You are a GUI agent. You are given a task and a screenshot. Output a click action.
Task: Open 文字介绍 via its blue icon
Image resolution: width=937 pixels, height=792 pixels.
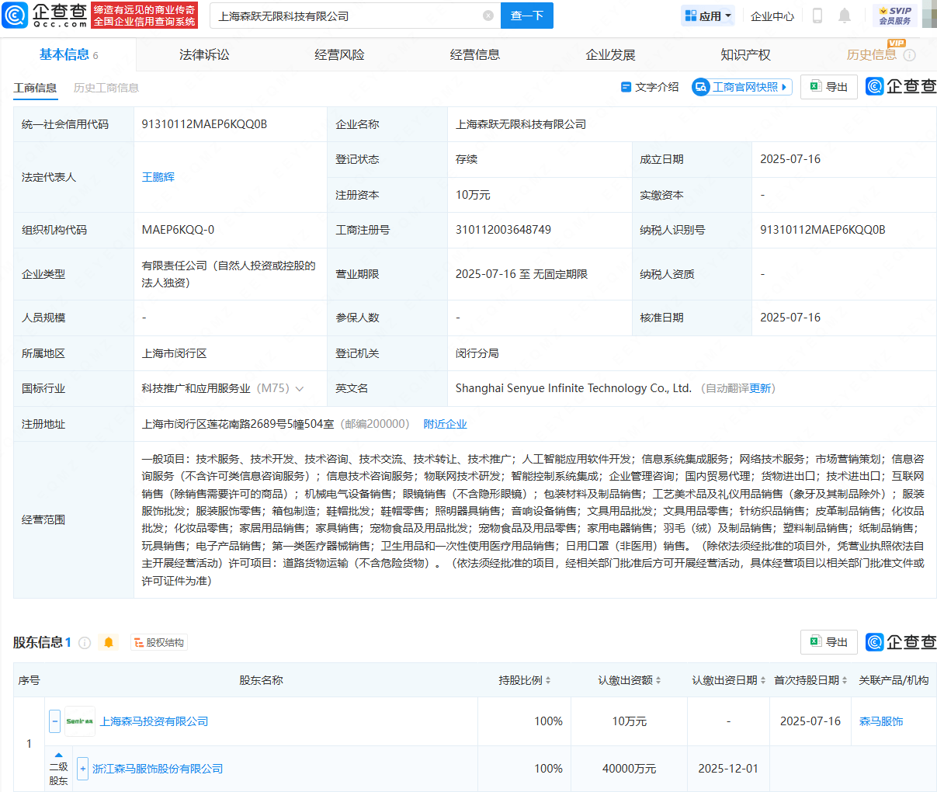click(628, 87)
